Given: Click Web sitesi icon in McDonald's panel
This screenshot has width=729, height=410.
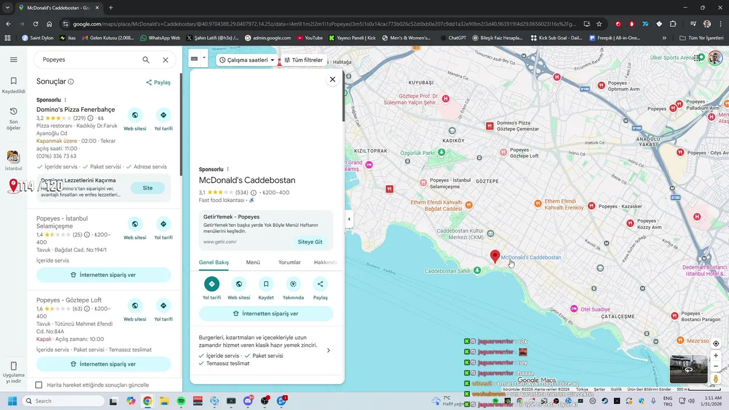Looking at the screenshot, I should tap(239, 284).
